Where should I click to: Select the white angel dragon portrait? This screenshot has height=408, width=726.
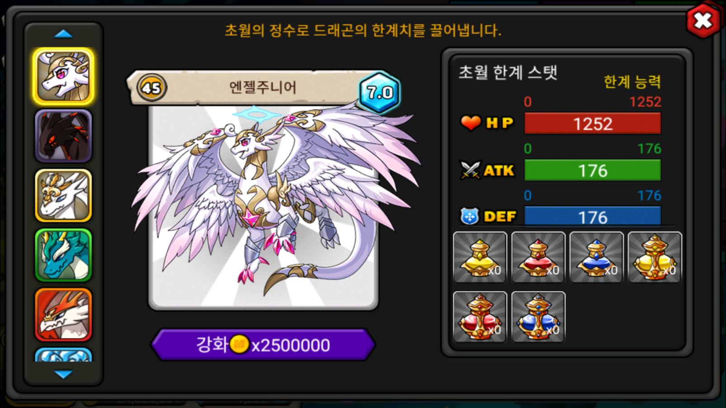(64, 76)
